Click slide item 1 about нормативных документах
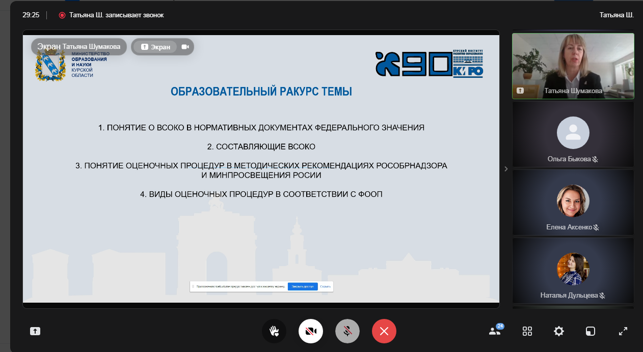The image size is (643, 352). (261, 127)
